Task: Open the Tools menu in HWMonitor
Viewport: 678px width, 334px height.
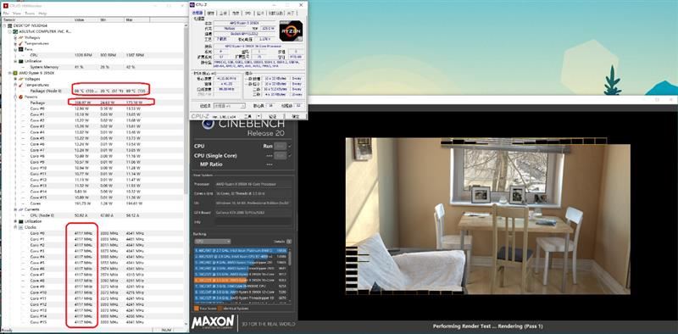Action: (x=30, y=14)
